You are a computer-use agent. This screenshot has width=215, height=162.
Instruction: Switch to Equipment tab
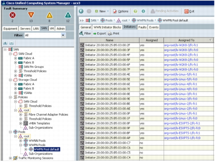10,29
